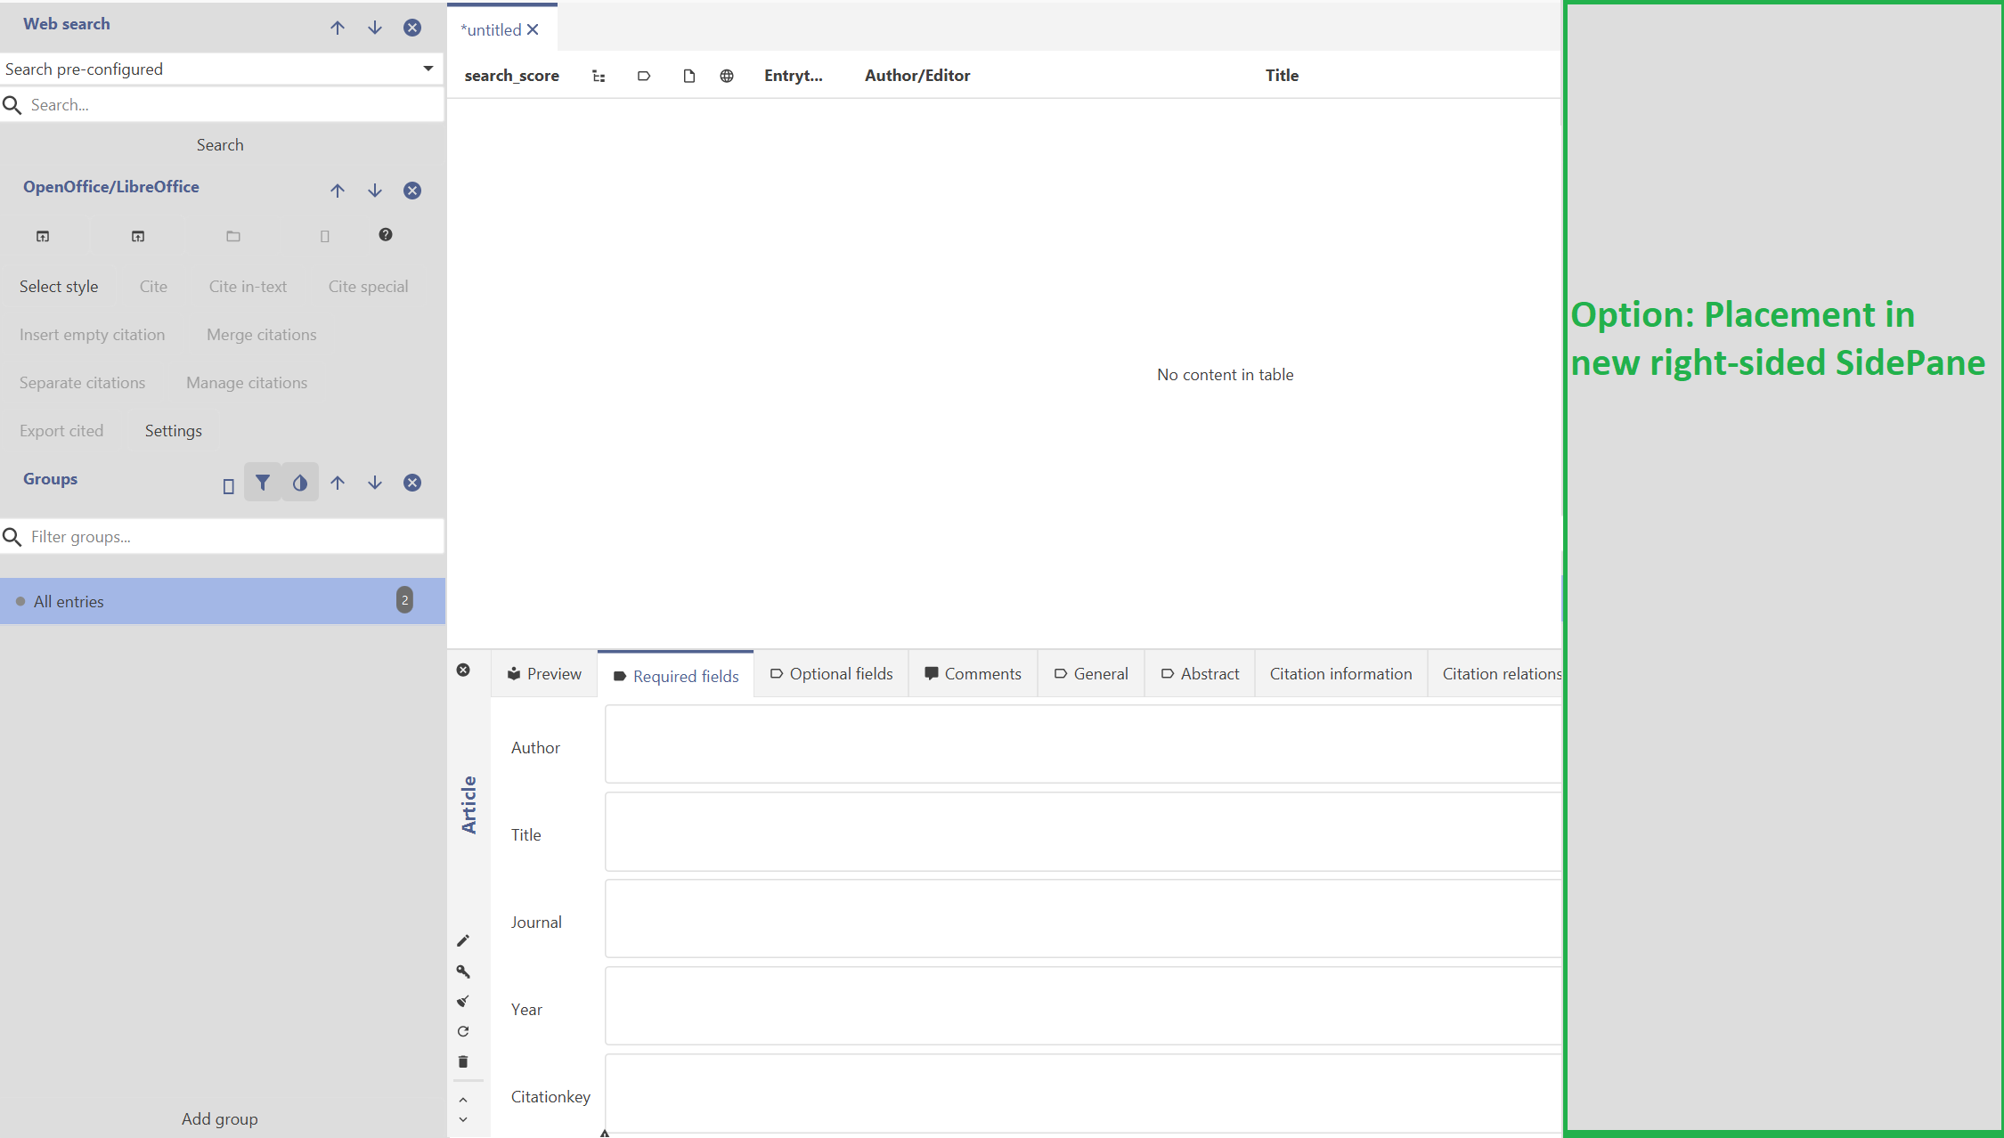This screenshot has height=1138, width=2004.
Task: Click the intersection/union toggle in Groups header
Action: point(300,482)
